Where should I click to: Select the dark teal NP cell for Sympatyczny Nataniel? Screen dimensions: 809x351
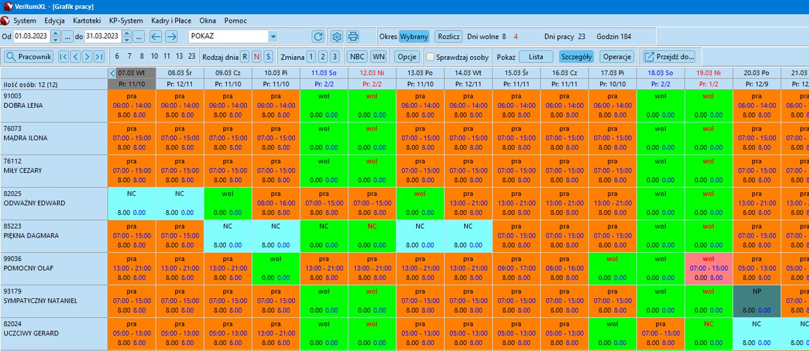tap(756, 301)
